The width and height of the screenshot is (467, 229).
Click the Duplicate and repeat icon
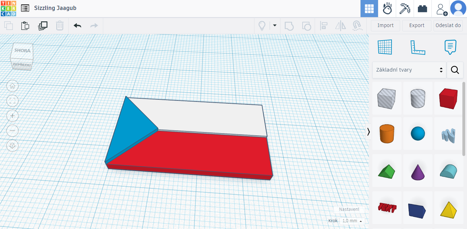[x=43, y=26]
